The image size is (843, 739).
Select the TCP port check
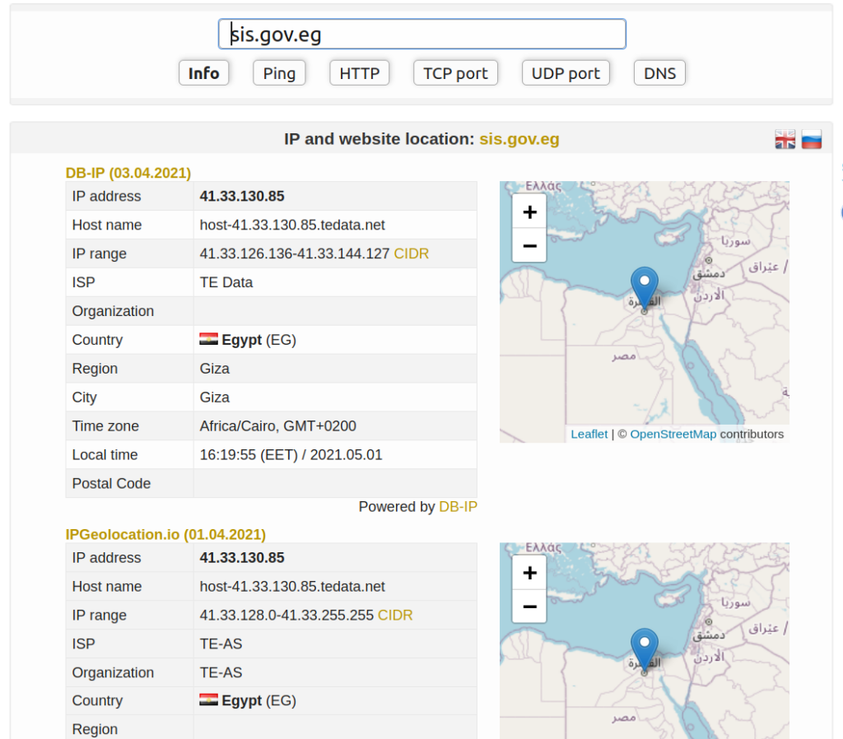pyautogui.click(x=455, y=73)
